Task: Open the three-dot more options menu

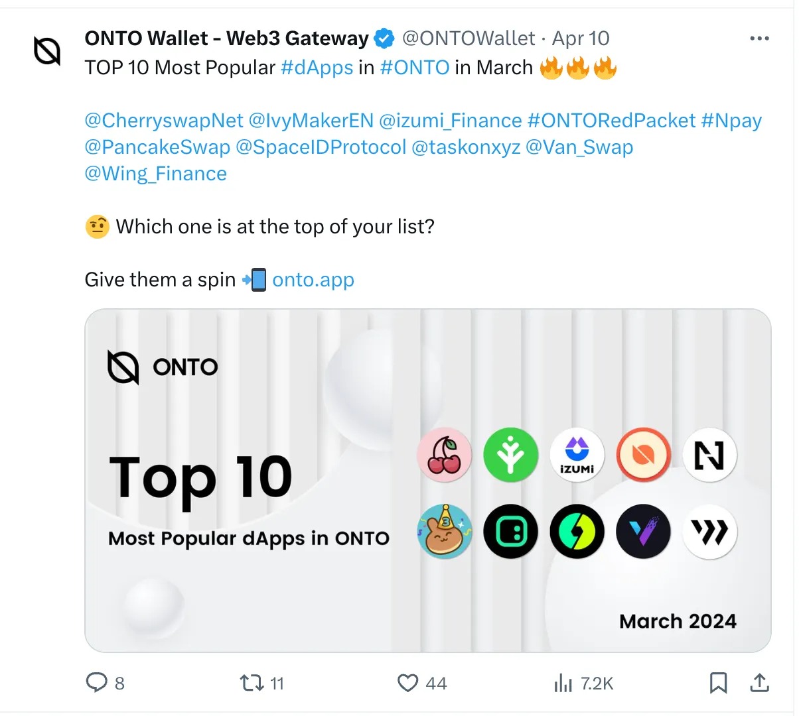Action: pyautogui.click(x=759, y=38)
